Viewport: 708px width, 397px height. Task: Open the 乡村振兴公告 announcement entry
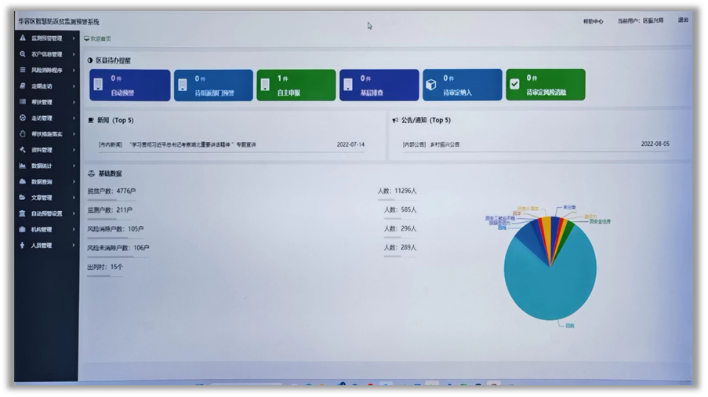(x=445, y=144)
